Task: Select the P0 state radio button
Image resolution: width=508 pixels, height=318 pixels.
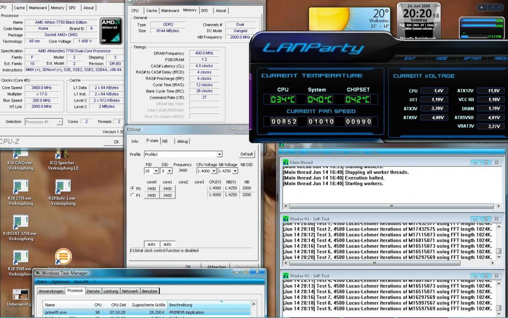Action: click(x=132, y=188)
